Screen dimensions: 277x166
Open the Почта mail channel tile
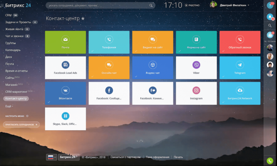click(65, 42)
